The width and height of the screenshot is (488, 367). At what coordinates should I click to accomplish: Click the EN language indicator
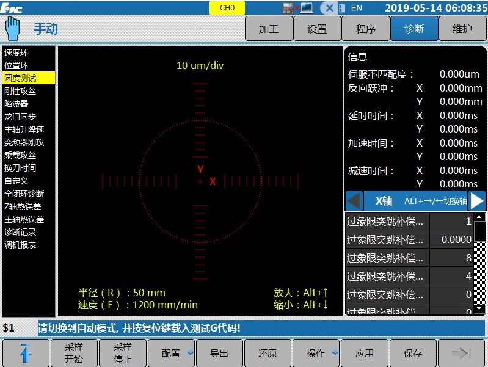pos(356,8)
